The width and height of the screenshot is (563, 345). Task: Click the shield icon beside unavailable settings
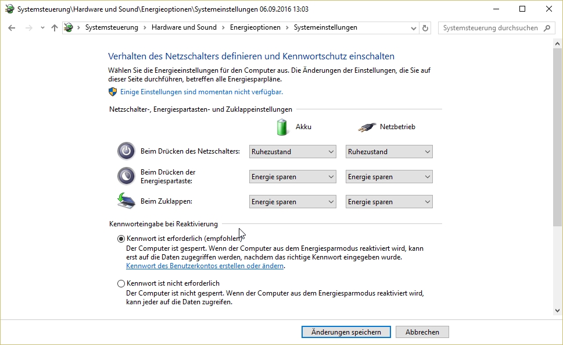pos(113,92)
